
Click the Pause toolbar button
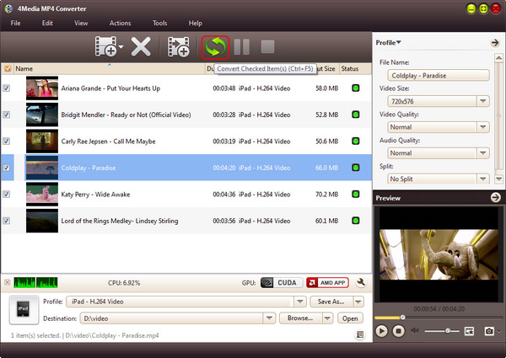(242, 47)
